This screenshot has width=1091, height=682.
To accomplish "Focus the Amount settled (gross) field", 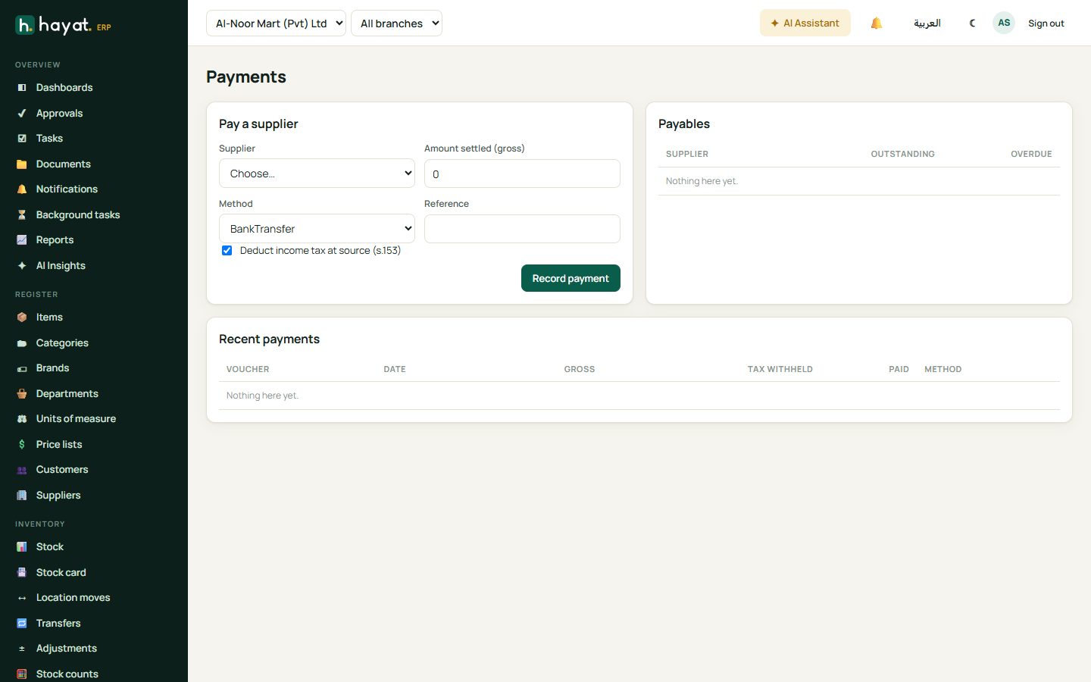I will (x=522, y=174).
